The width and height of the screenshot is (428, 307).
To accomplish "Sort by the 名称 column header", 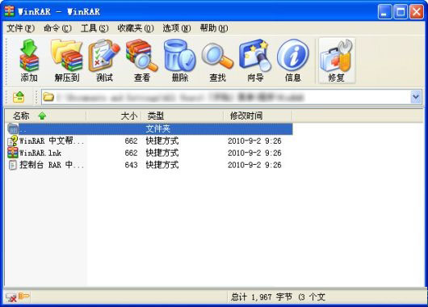I will coord(45,116).
